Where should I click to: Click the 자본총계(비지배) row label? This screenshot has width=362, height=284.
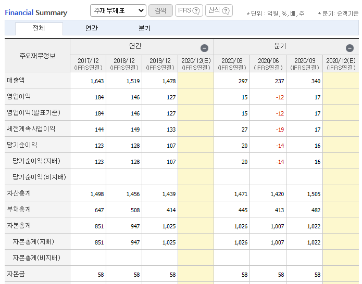click(36, 257)
